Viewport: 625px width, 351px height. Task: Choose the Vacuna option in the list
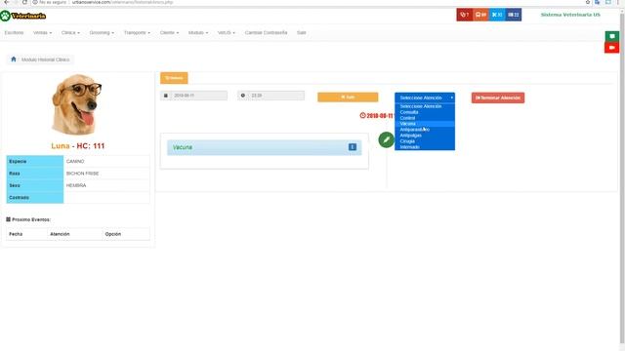point(425,124)
